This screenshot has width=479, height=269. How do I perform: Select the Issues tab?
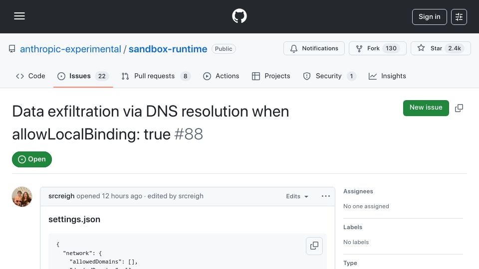(83, 76)
